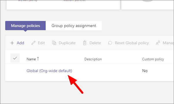174x104 pixels.
Task: Toggle the select-all checkmark box
Action: (15, 58)
